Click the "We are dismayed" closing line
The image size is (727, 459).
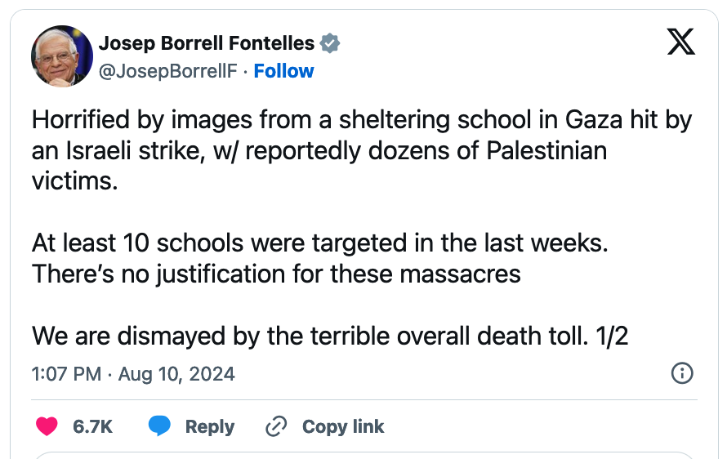coord(330,336)
